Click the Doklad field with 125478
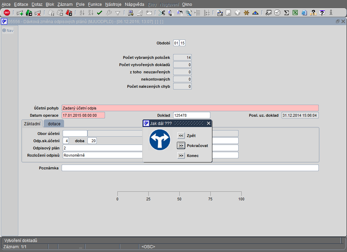 192,115
